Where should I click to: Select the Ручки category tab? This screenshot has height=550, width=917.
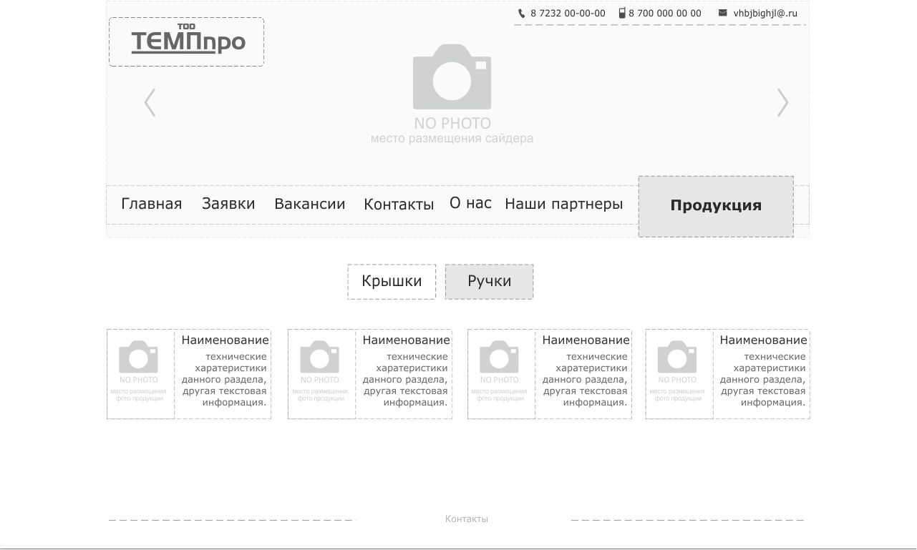(489, 281)
